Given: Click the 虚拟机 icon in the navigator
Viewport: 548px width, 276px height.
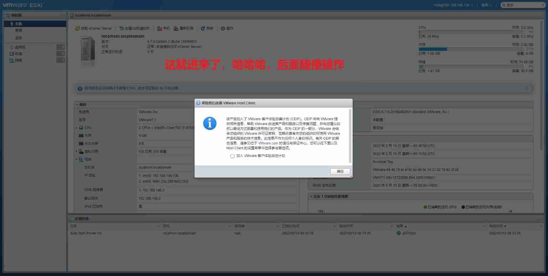Looking at the screenshot, I should tap(12, 47).
